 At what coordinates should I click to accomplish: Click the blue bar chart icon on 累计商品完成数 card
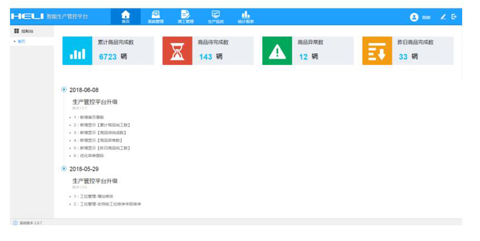pyautogui.click(x=77, y=51)
